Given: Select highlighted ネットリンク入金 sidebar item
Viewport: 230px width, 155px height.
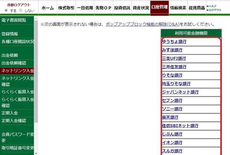Looking at the screenshot, I should click(17, 71).
